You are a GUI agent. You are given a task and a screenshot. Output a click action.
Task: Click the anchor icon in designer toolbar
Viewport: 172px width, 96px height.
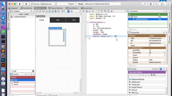pos(46,11)
